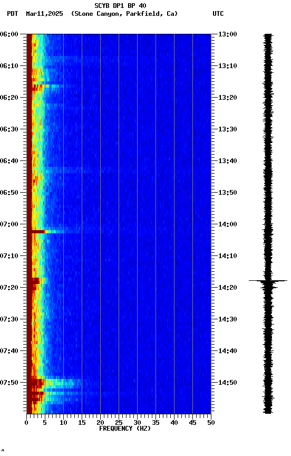Click the '07:20' PDT time label
The height and width of the screenshot is (456, 291).
point(9,288)
